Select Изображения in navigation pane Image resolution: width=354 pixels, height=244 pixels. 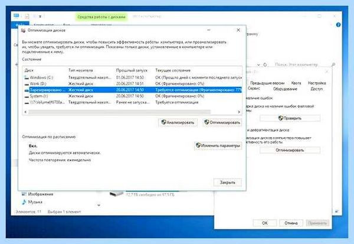pos(40,194)
